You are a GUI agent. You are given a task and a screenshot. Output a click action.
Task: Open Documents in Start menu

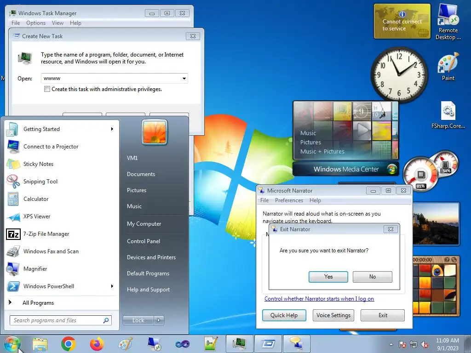pos(141,174)
